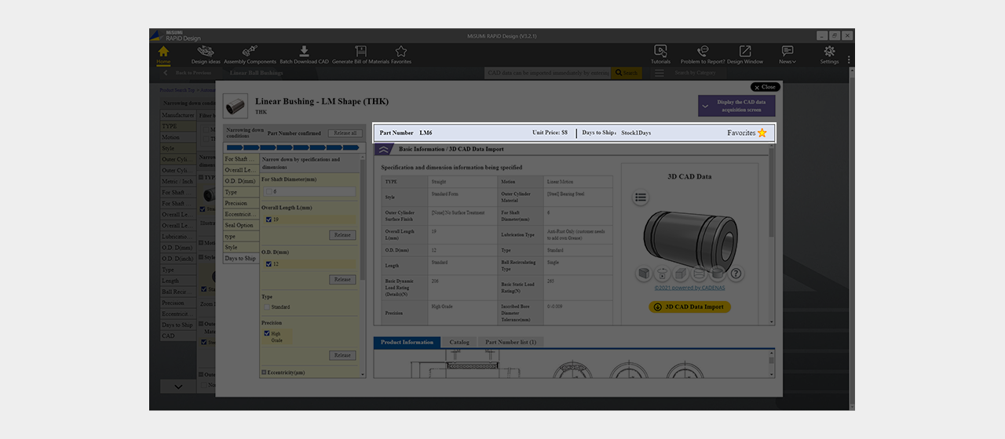Open Generate Bill of Materials tool

click(360, 55)
